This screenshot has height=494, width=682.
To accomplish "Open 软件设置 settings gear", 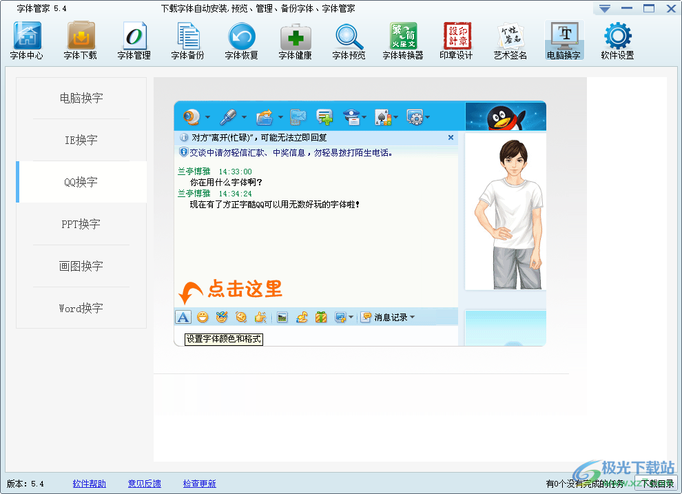I will click(x=617, y=40).
